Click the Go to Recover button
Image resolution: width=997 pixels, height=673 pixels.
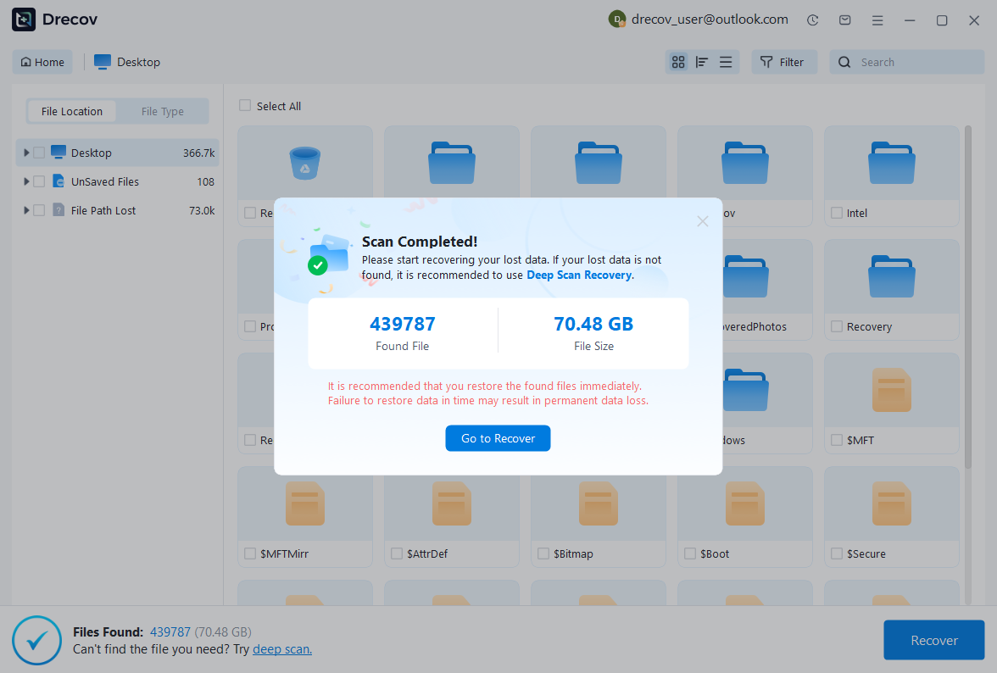(498, 438)
